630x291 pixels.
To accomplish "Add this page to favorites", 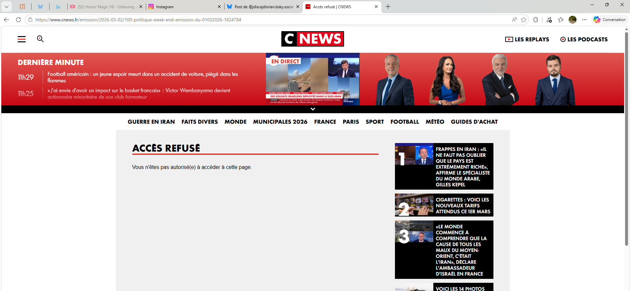I will [x=524, y=20].
